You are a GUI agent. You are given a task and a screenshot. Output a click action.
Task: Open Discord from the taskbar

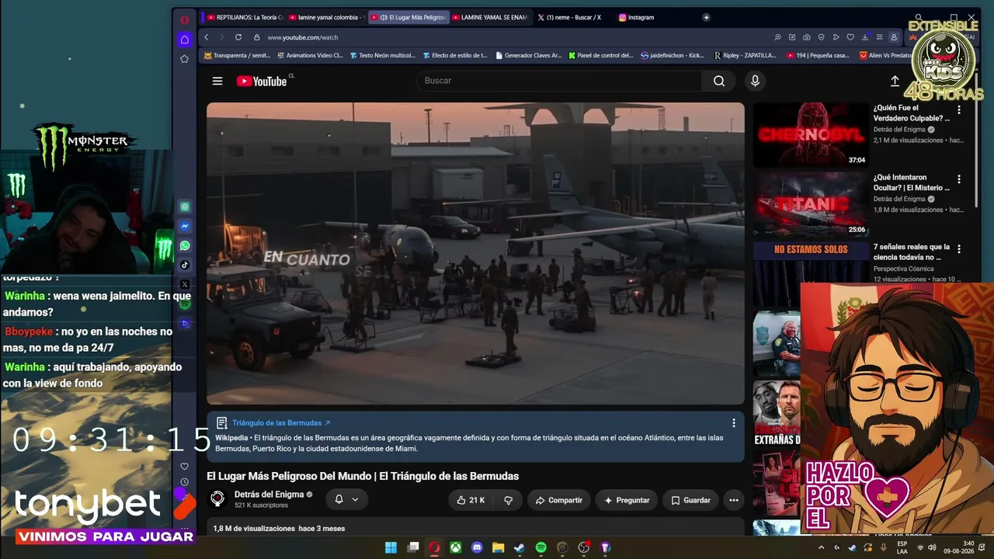click(x=477, y=547)
